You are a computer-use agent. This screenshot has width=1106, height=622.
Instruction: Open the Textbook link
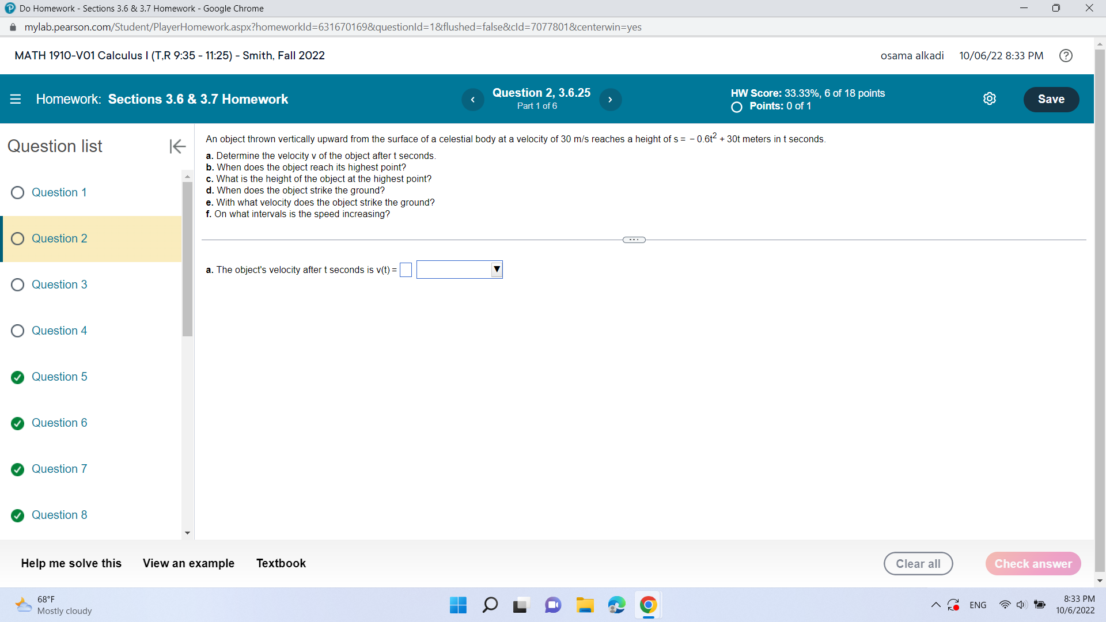[281, 563]
